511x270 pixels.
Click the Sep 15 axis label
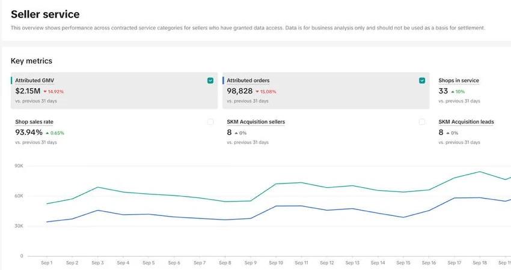(x=403, y=263)
